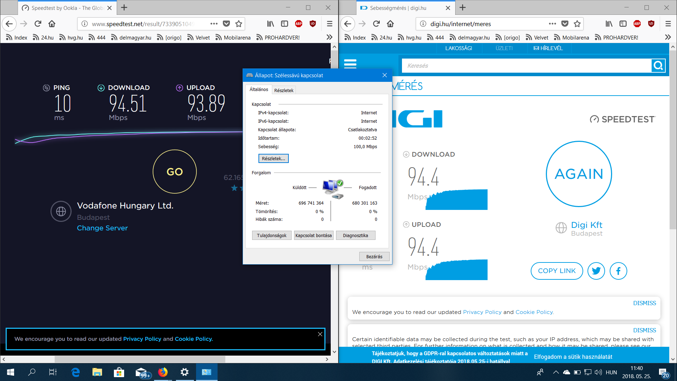
Task: Reload the Speedtest page
Action: (x=38, y=24)
